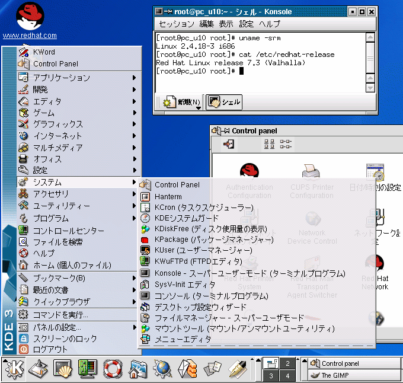Viewport: 403px width, 383px height.
Task: Select ファイルを検索 in K menu
Action: tap(77, 242)
